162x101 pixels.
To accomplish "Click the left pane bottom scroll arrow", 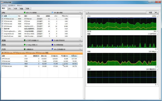I will tap(84, 99).
